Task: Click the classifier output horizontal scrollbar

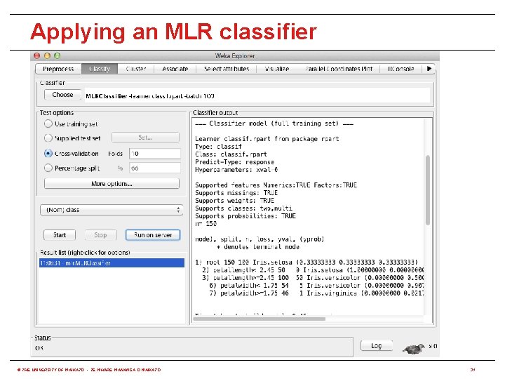Action: point(260,319)
